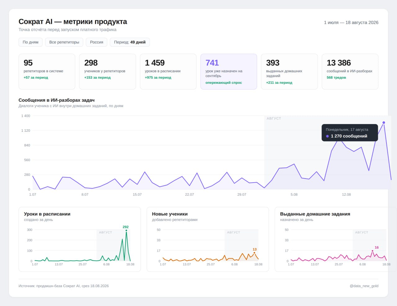Image resolution: width=397 pixels, height=306 pixels.
Task: Click the "22.07" x-axis date label
Action: 190,195
